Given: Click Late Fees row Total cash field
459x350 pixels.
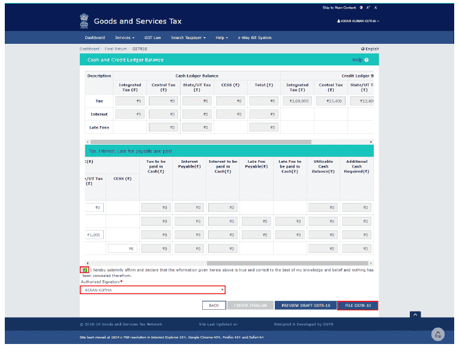Looking at the screenshot, I should (263, 127).
